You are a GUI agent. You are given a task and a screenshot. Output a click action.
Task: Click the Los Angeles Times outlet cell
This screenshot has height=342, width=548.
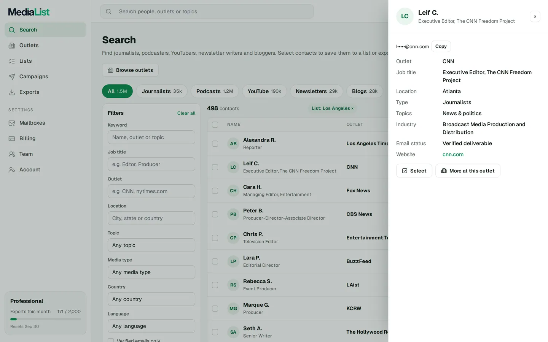pos(367,144)
